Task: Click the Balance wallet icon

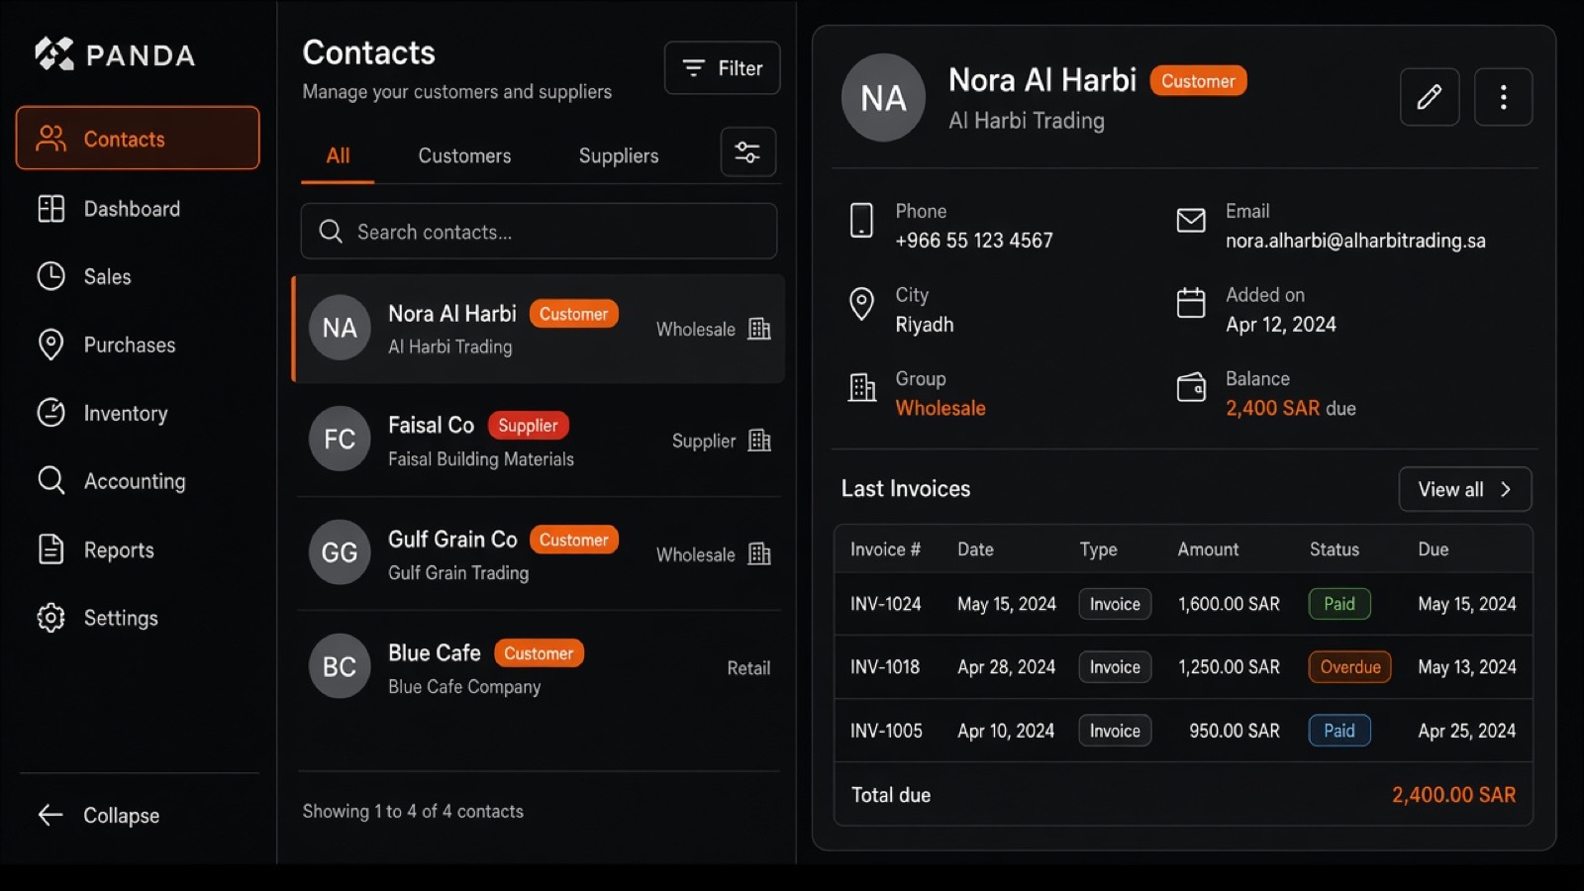Action: click(1190, 387)
